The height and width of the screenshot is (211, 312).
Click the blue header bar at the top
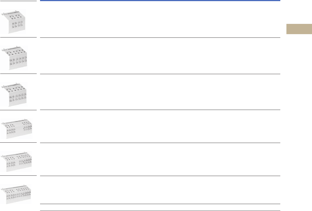click(x=160, y=1)
